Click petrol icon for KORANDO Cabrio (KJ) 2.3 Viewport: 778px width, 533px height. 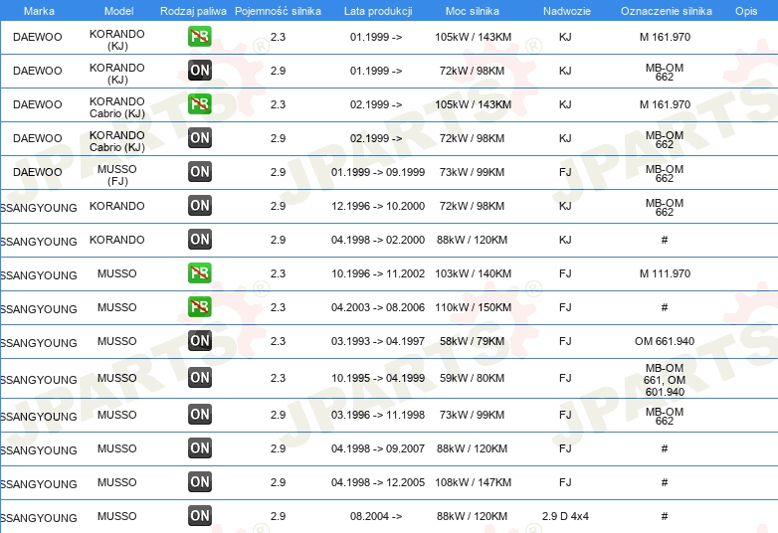tap(199, 104)
